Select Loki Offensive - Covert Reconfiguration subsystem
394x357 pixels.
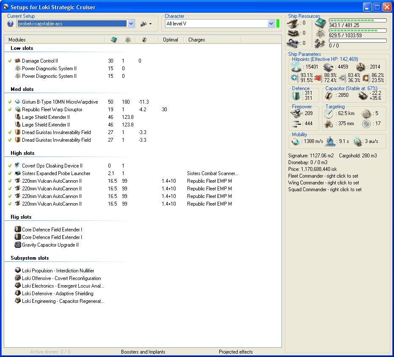pos(61,278)
